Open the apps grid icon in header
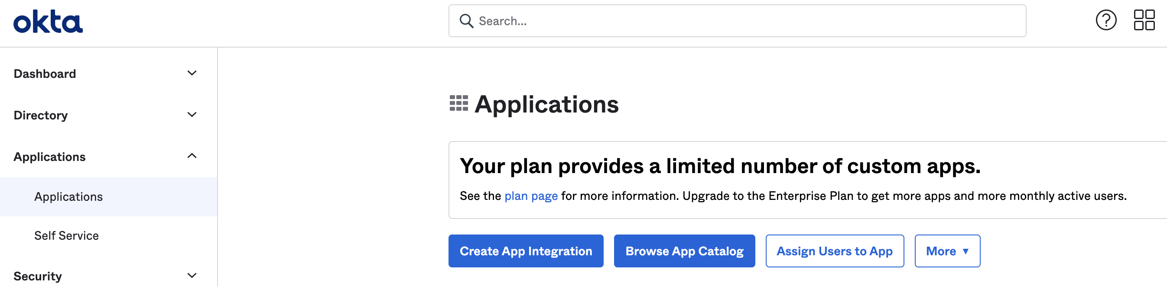This screenshot has height=286, width=1167. point(1144,20)
